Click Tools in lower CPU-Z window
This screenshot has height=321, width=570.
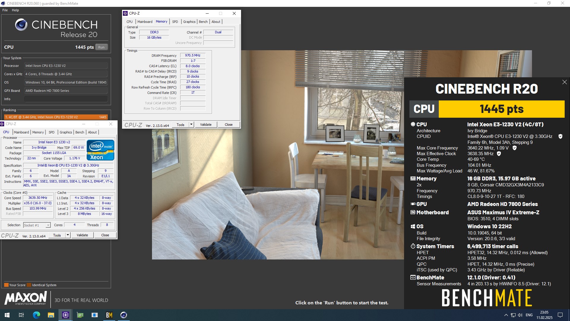click(57, 235)
